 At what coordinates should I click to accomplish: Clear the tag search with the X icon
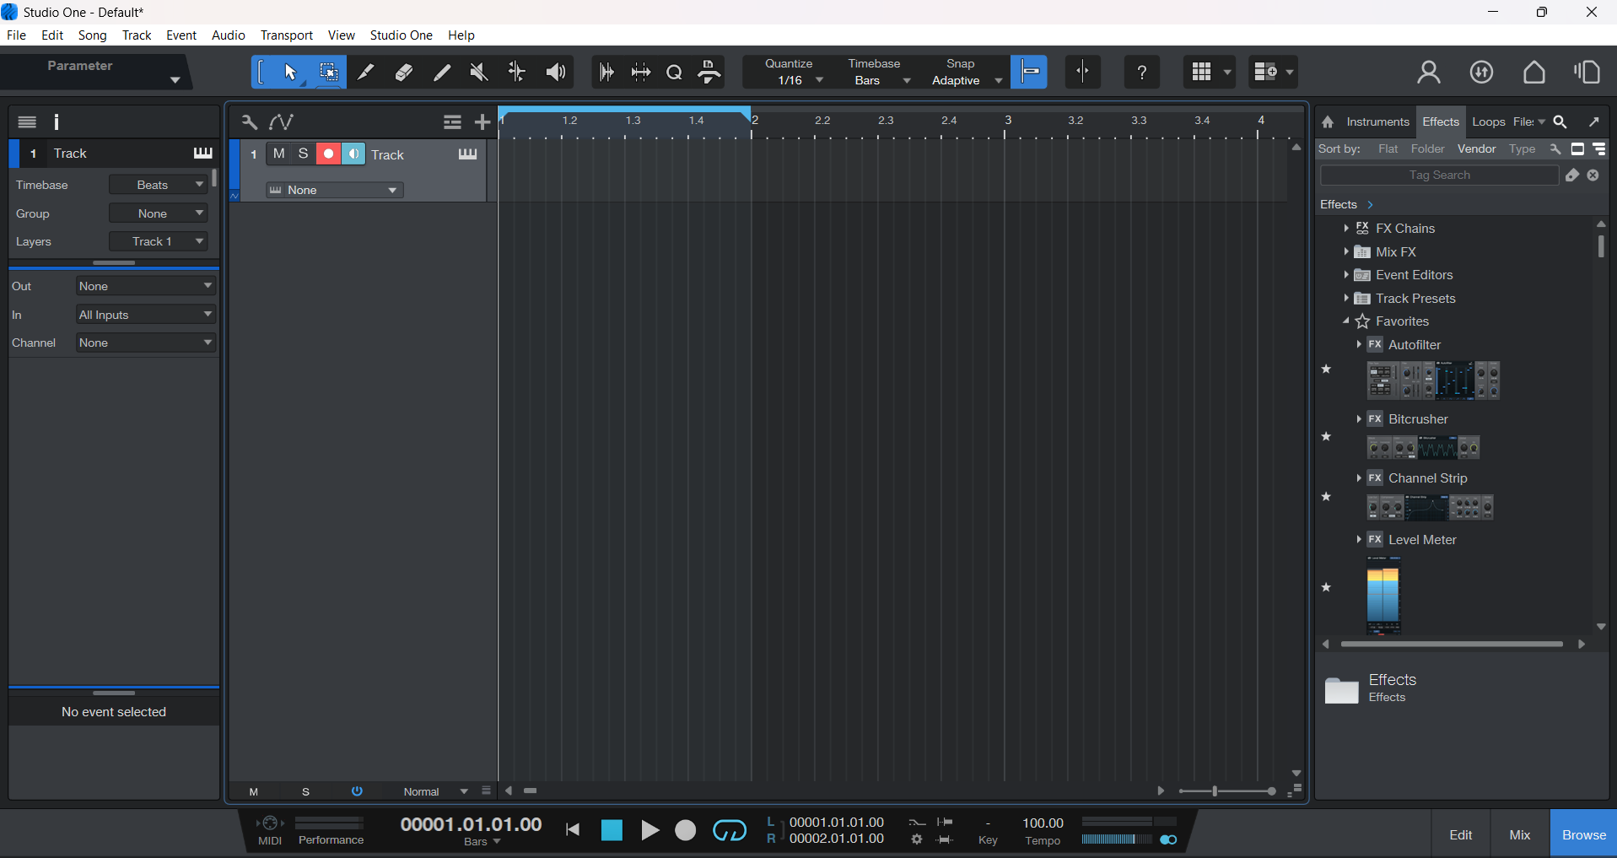(x=1593, y=175)
